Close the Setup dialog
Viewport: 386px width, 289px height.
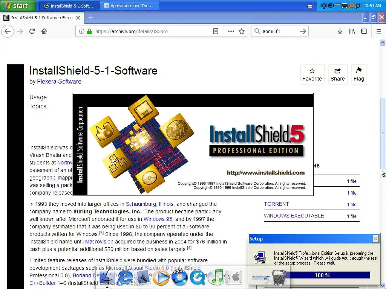(x=376, y=239)
